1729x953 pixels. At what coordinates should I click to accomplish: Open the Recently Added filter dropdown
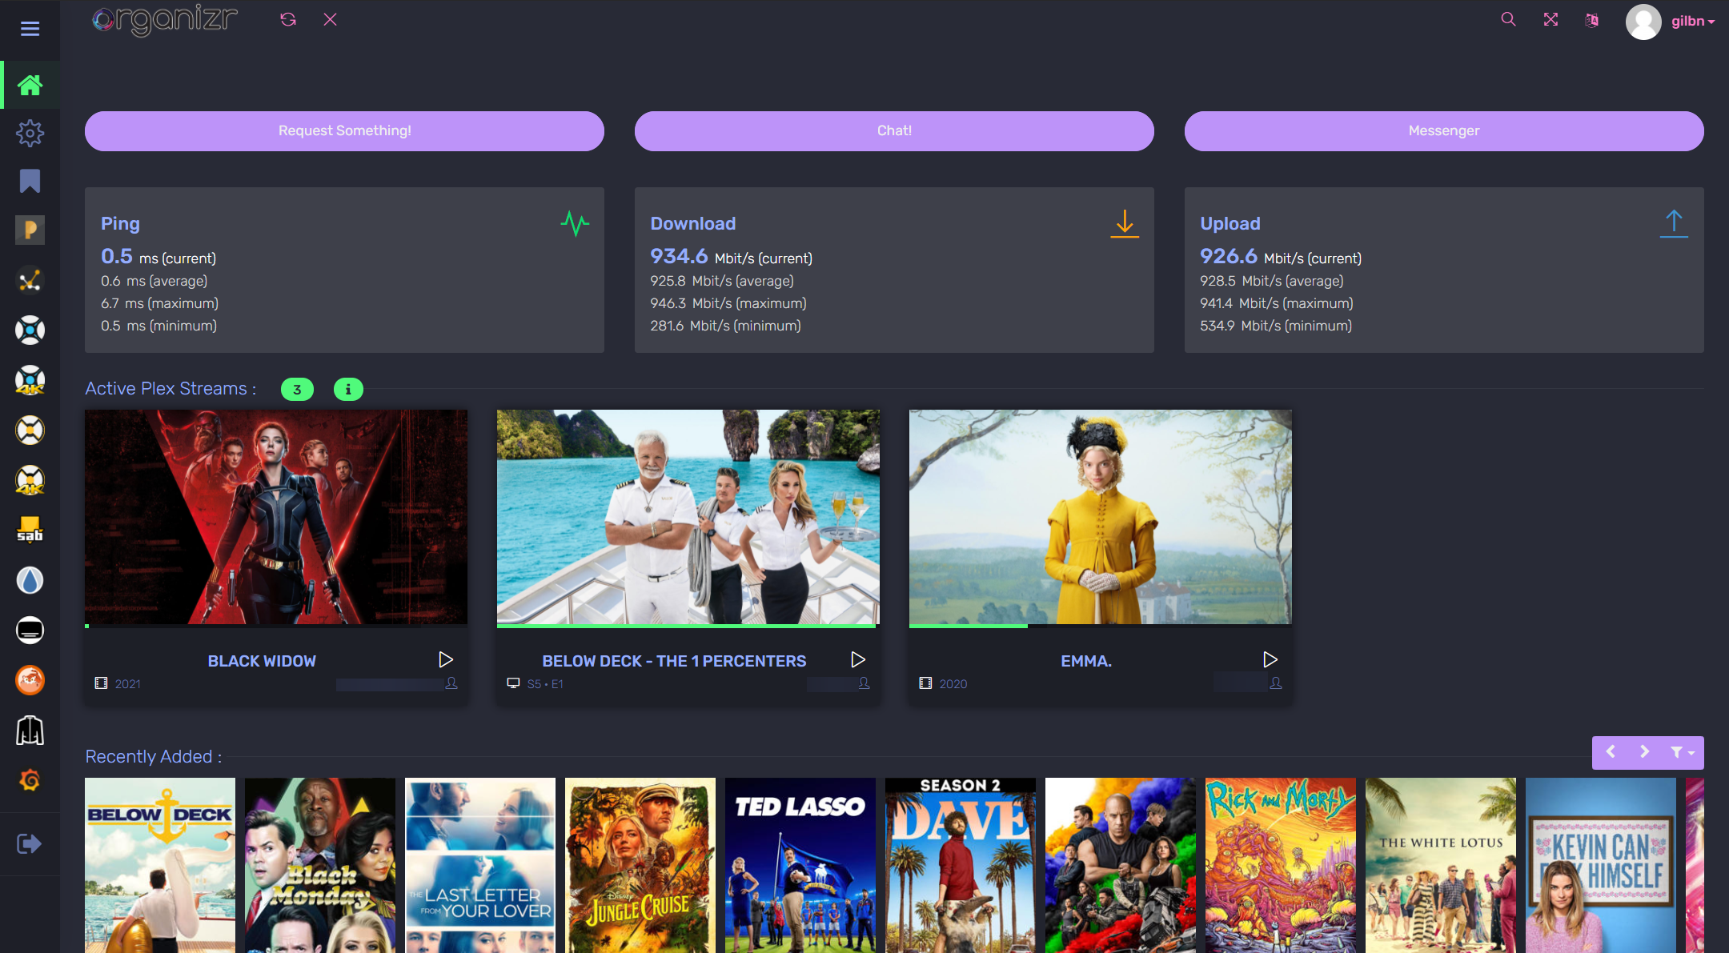[1682, 753]
